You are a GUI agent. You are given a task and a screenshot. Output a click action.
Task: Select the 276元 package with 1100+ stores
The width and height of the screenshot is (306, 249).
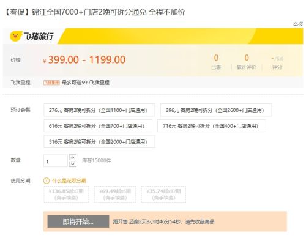(99, 110)
